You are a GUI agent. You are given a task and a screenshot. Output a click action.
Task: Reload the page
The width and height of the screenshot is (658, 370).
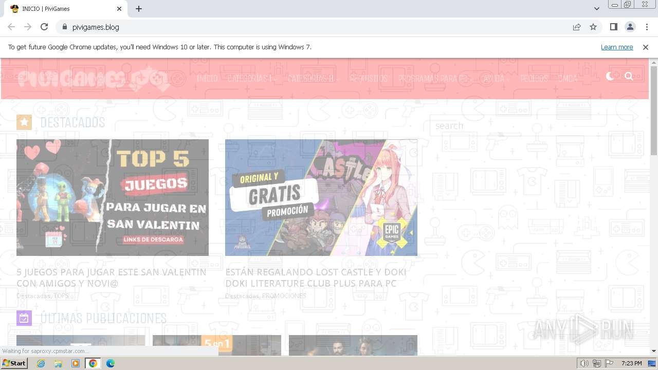click(x=44, y=27)
